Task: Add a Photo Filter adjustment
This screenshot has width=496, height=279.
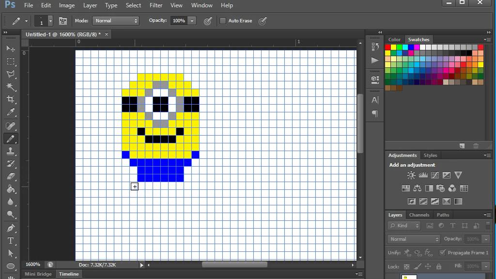Action: 440,188
